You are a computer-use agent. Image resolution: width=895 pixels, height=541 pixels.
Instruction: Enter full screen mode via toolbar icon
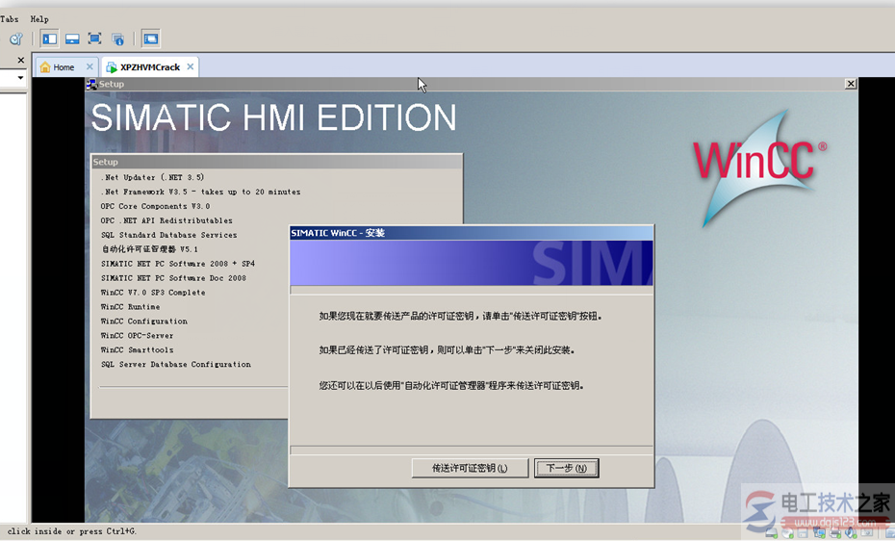pos(94,39)
